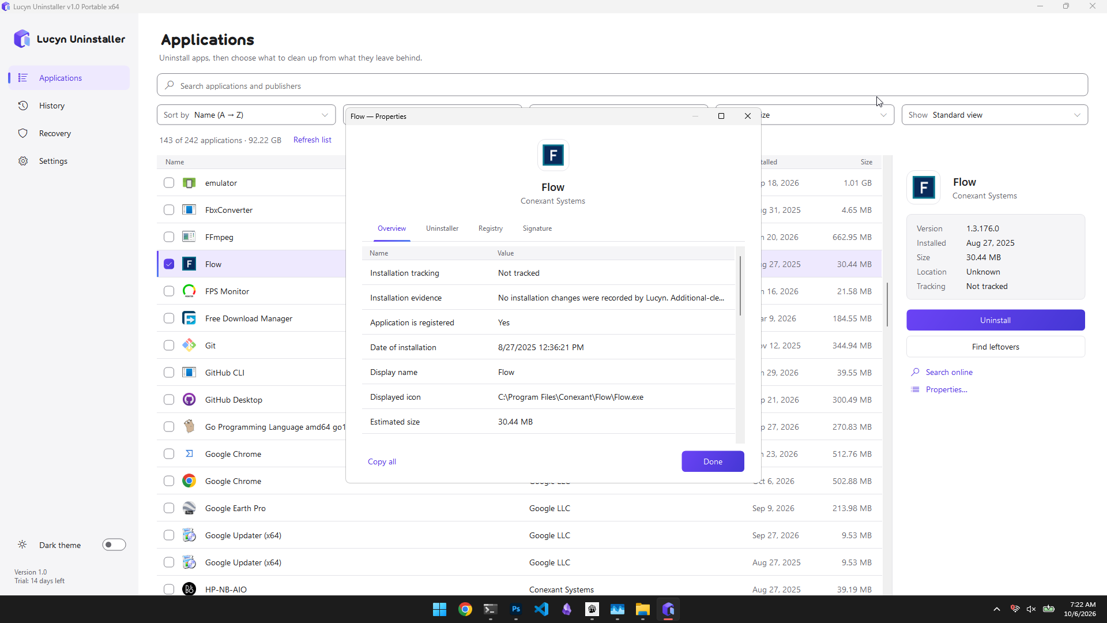The width and height of the screenshot is (1107, 623).
Task: Click the search applications input field
Action: click(622, 85)
